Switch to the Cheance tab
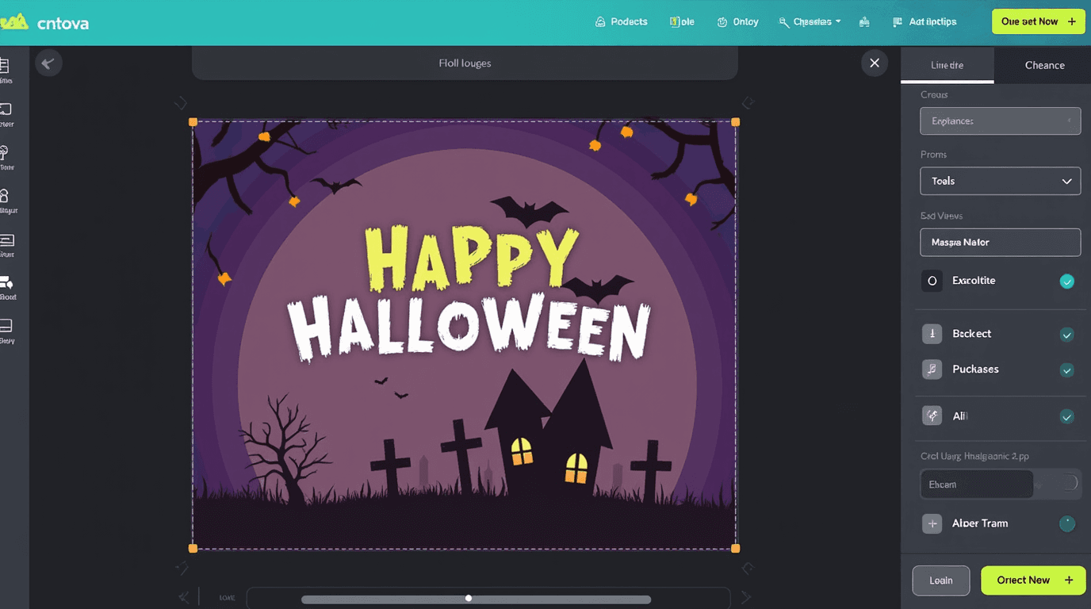 point(1044,65)
